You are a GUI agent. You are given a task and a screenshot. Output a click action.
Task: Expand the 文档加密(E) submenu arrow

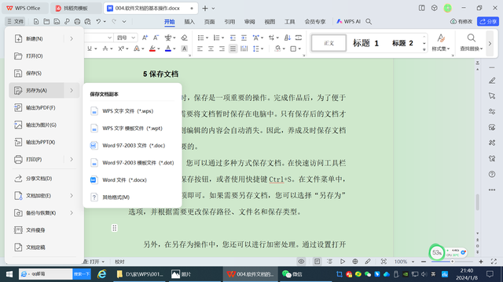point(72,196)
